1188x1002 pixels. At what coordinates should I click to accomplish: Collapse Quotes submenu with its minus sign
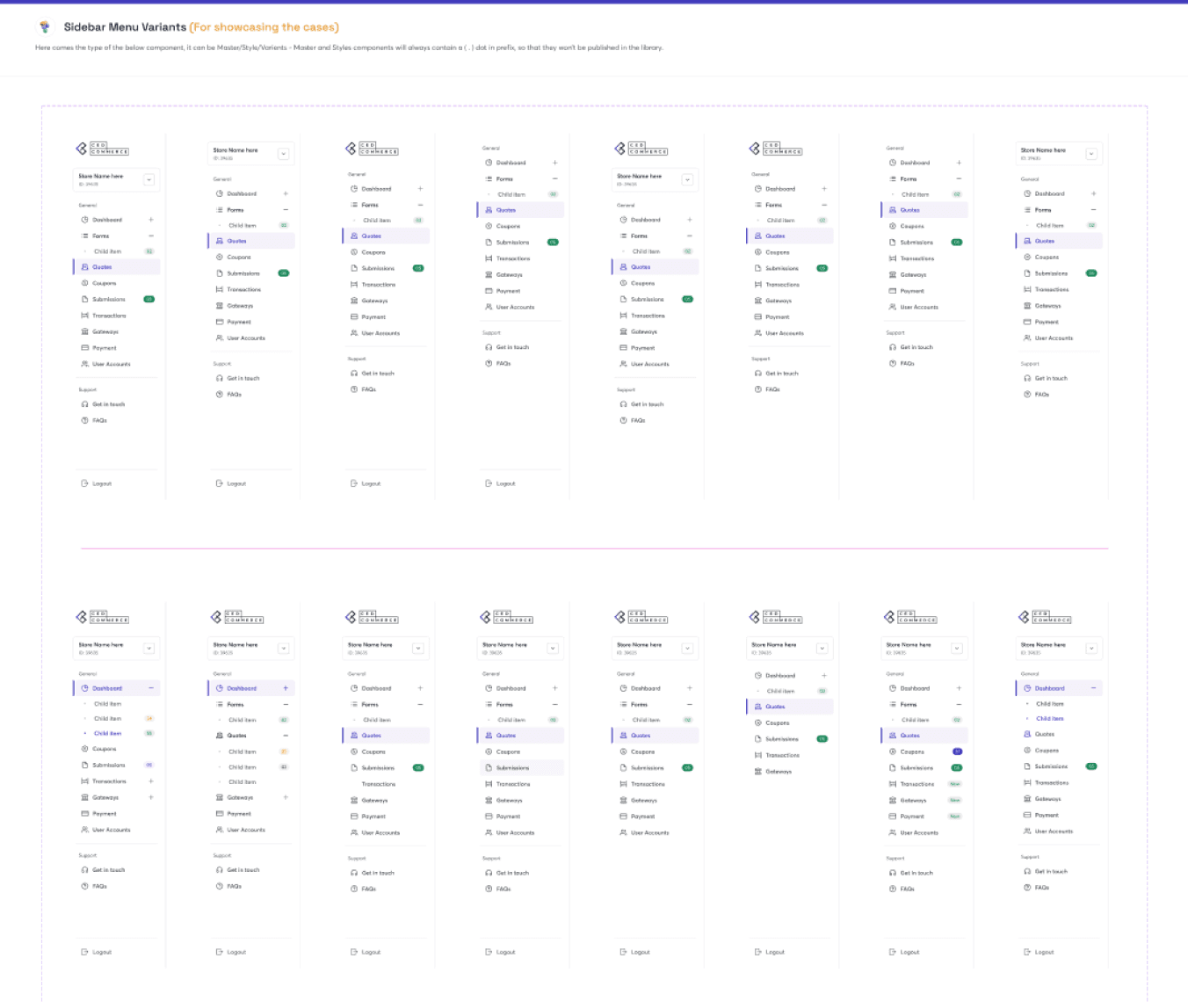coord(286,736)
